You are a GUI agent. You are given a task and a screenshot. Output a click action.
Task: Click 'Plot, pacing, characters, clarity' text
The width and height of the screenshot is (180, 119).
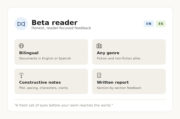click(x=44, y=88)
